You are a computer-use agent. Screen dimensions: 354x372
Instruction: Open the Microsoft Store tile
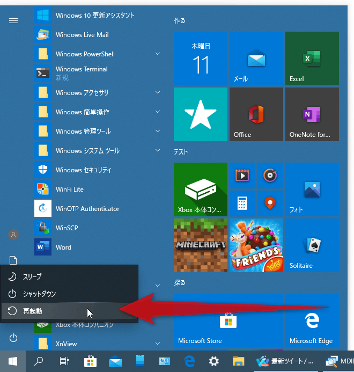coord(228,320)
